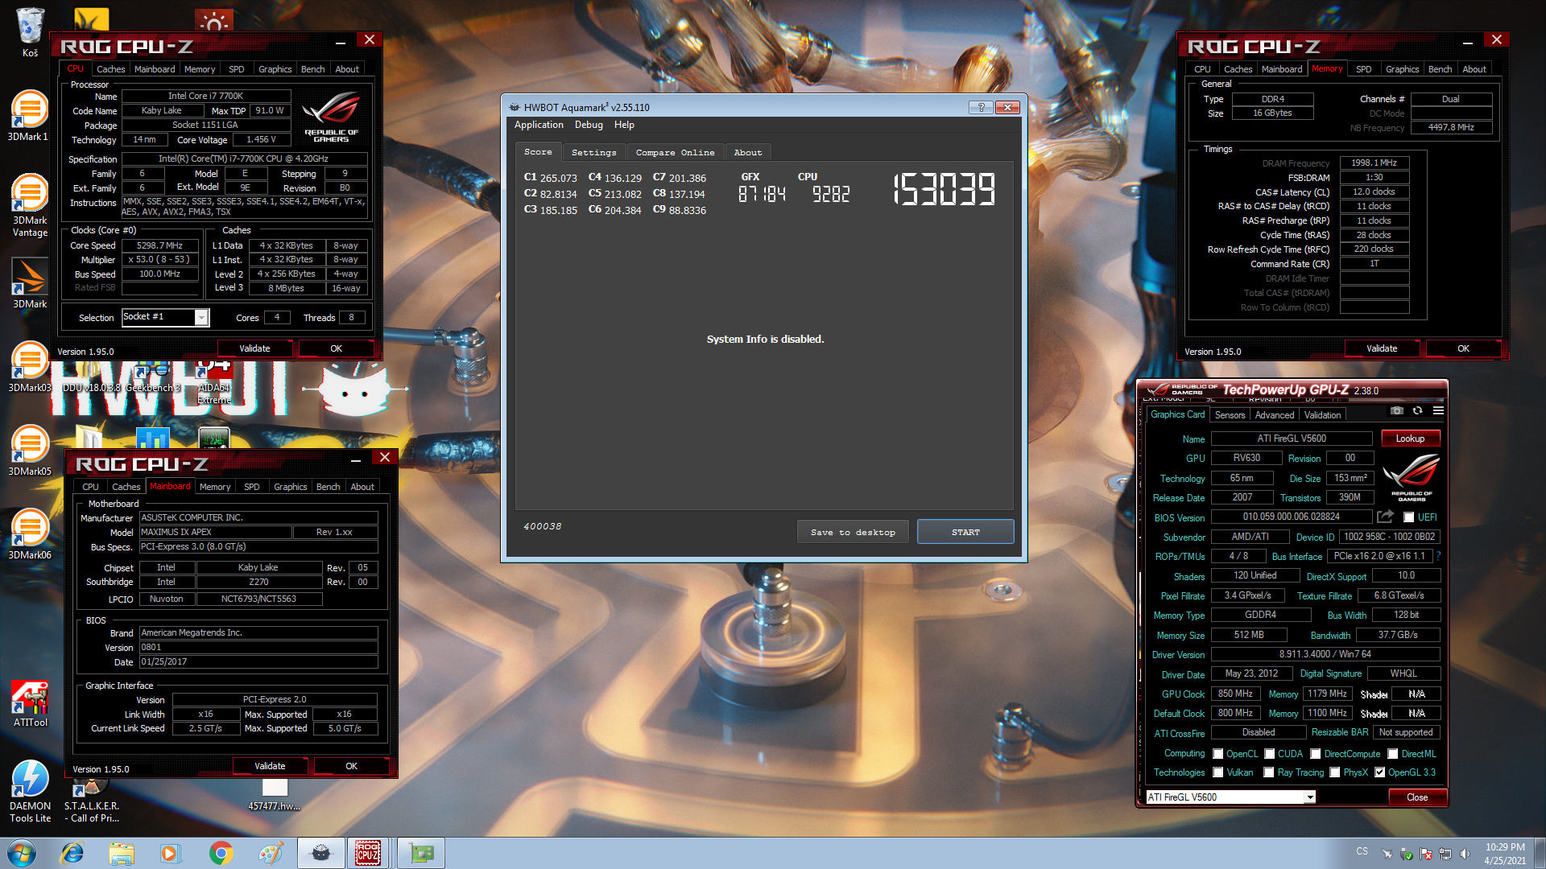This screenshot has height=869, width=1546.
Task: Open Windows Media Player from the taskbar
Action: click(170, 853)
